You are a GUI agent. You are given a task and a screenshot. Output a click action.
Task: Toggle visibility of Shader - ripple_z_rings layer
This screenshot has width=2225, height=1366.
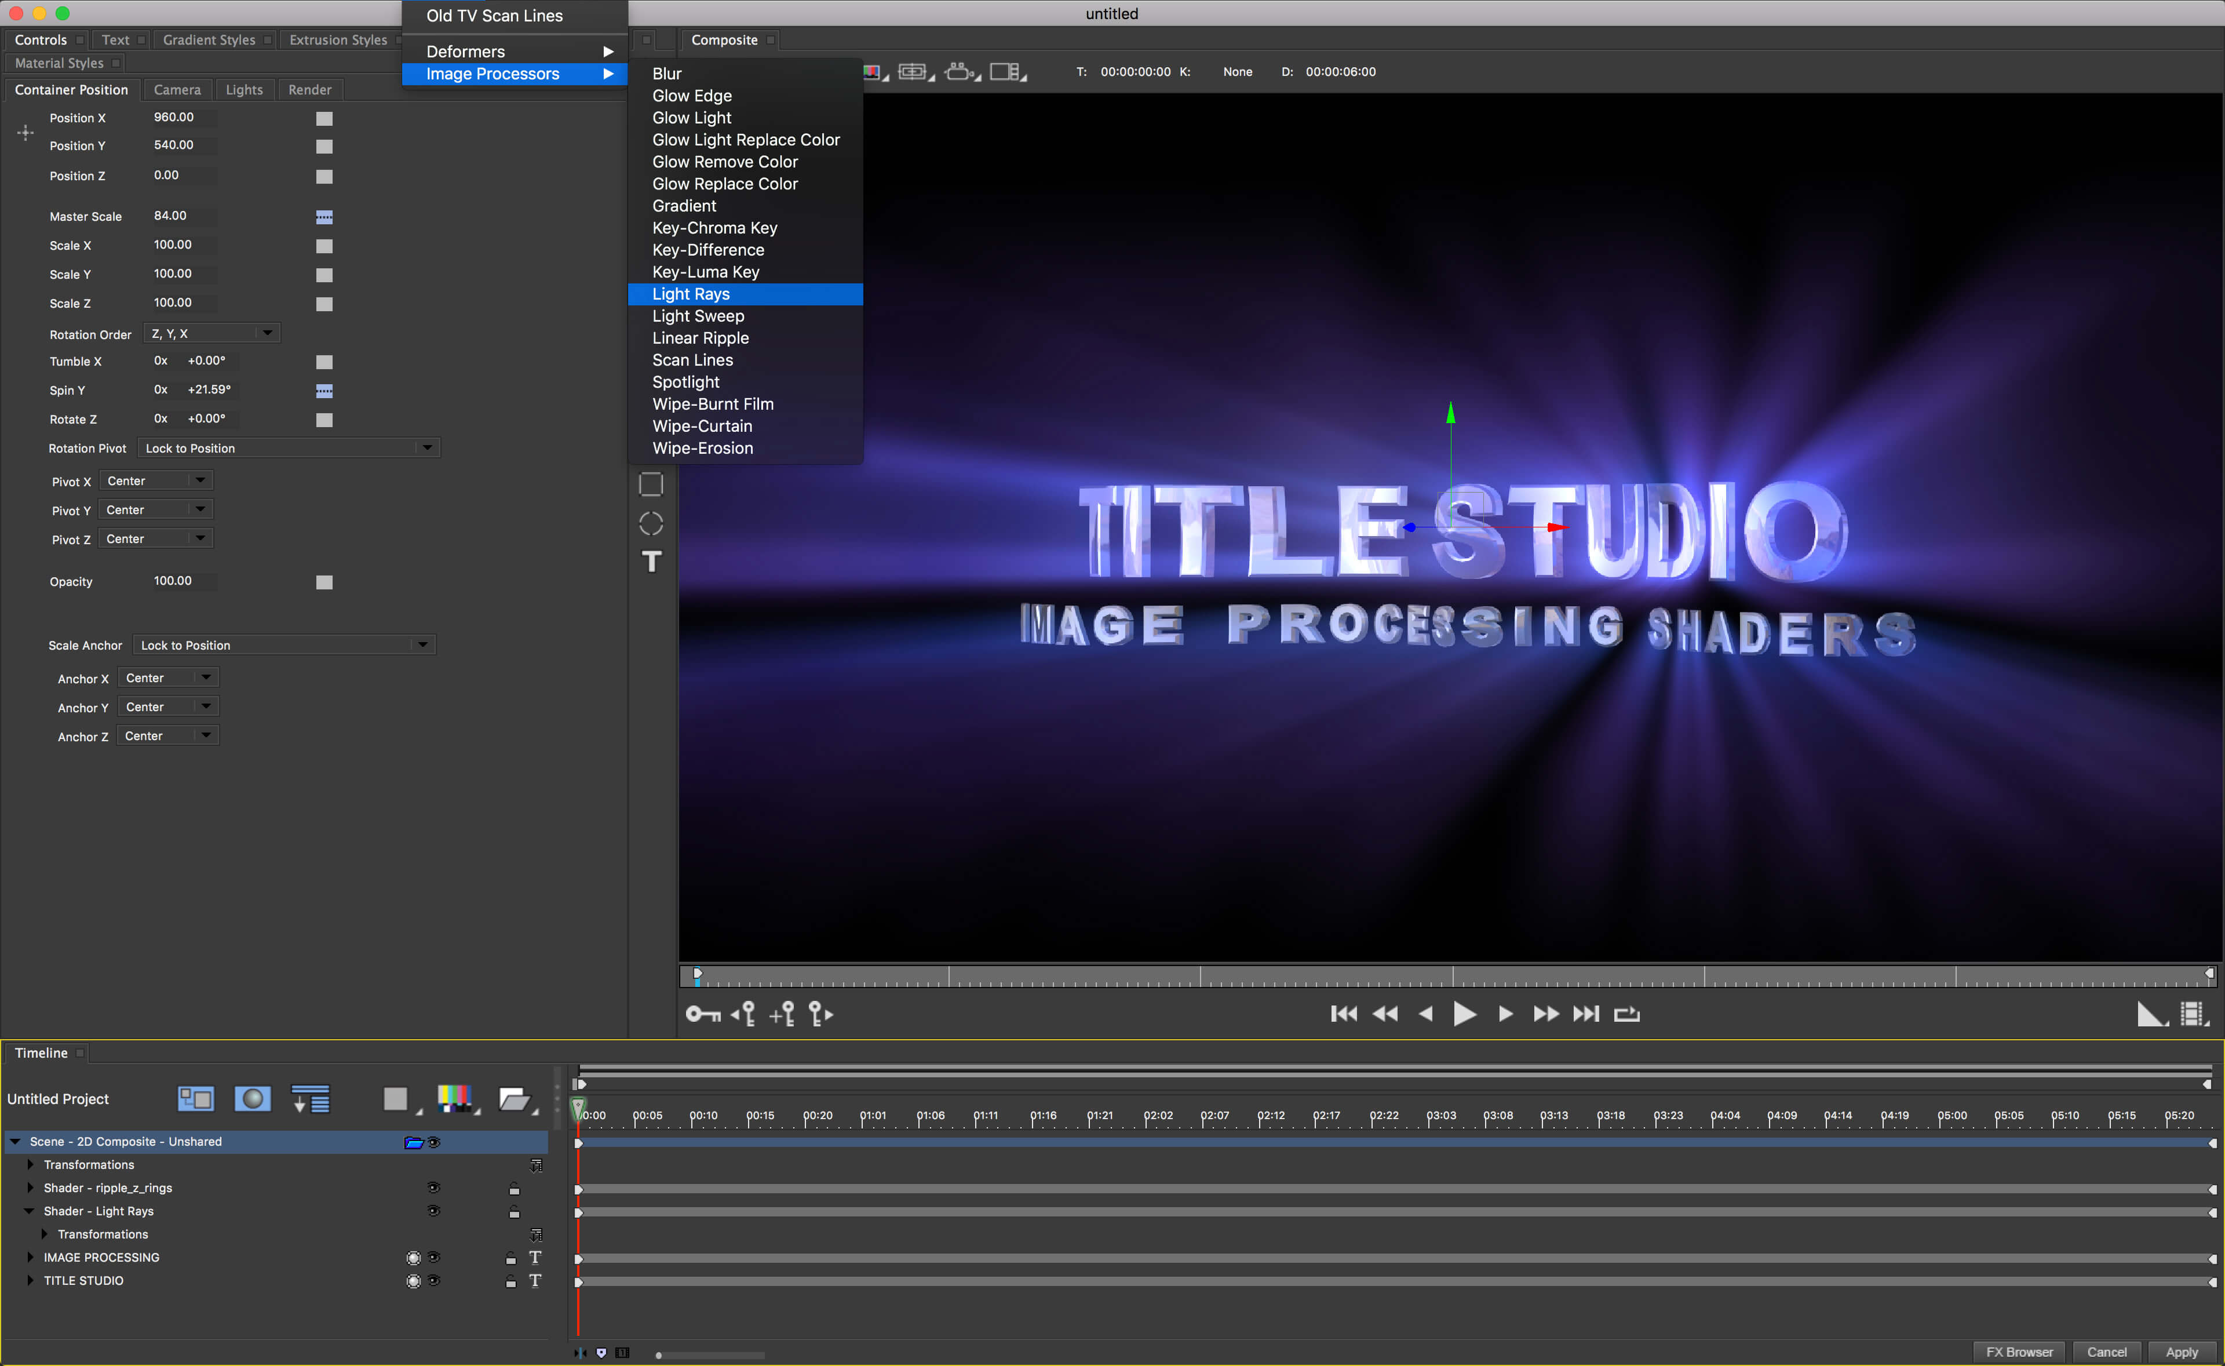pyautogui.click(x=435, y=1187)
